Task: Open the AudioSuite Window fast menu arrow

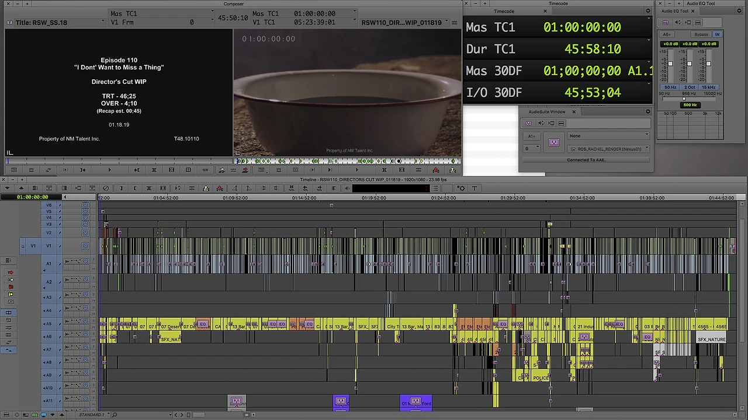Action: point(647,111)
